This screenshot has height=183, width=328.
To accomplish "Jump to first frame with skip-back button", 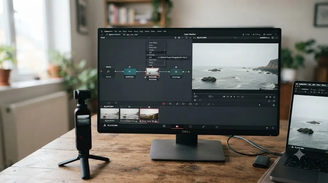I will coord(224,97).
